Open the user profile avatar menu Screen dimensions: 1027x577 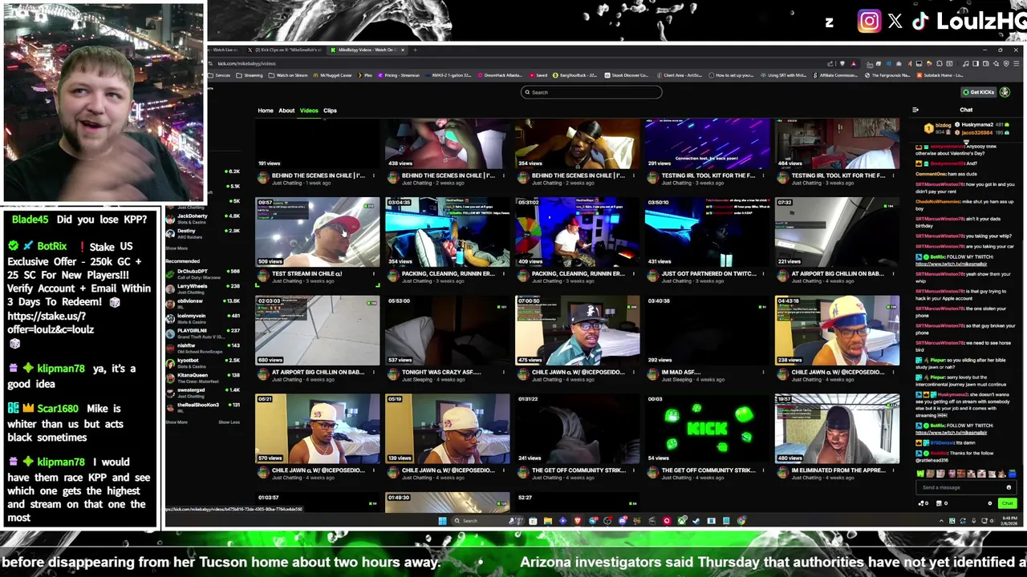1005,92
